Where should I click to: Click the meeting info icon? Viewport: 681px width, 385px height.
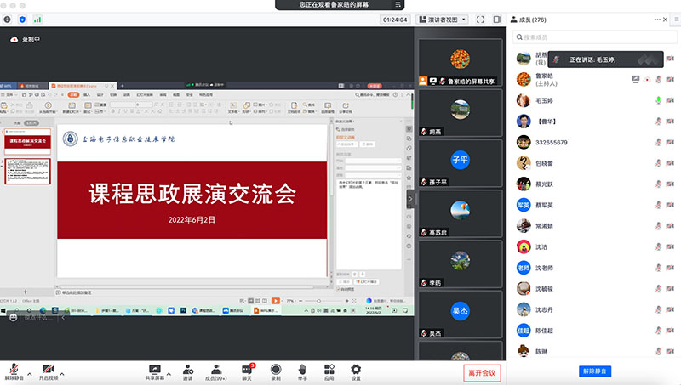tap(8, 19)
